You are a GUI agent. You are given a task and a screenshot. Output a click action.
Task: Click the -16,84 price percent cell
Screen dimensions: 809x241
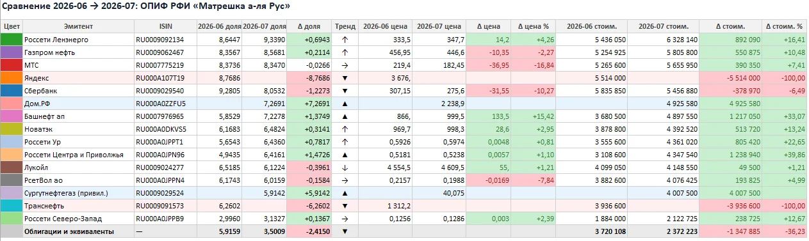534,65
